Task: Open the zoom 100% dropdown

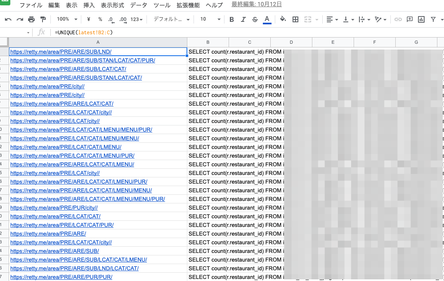Action: 67,19
